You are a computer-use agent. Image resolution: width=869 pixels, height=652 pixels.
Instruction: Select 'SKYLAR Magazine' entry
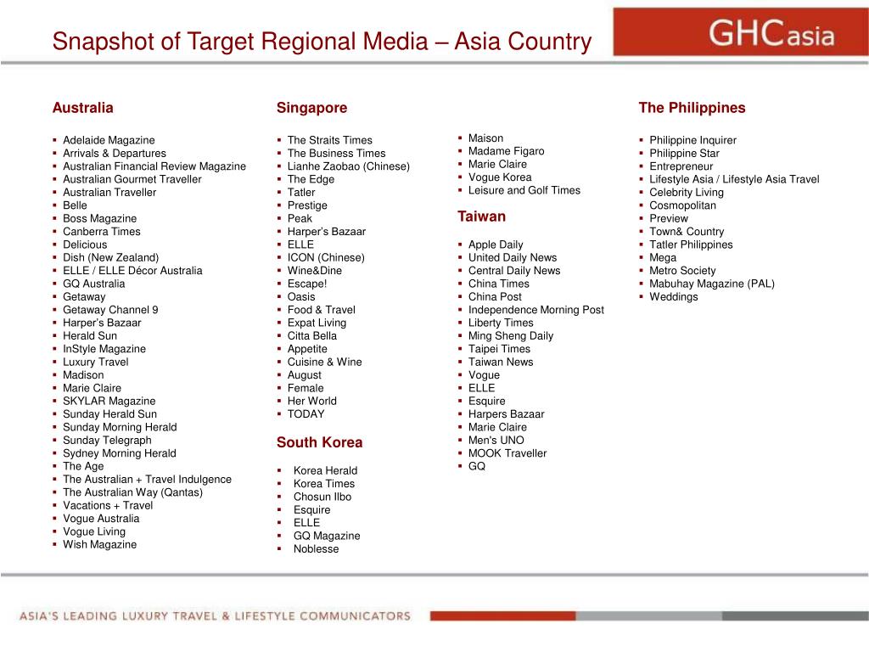pyautogui.click(x=109, y=401)
